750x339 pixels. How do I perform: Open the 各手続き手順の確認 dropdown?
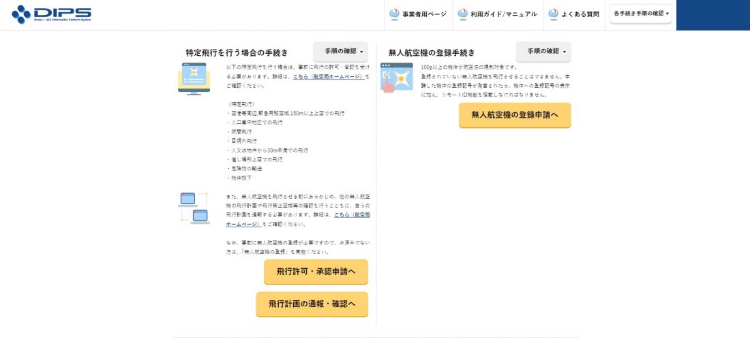(641, 14)
